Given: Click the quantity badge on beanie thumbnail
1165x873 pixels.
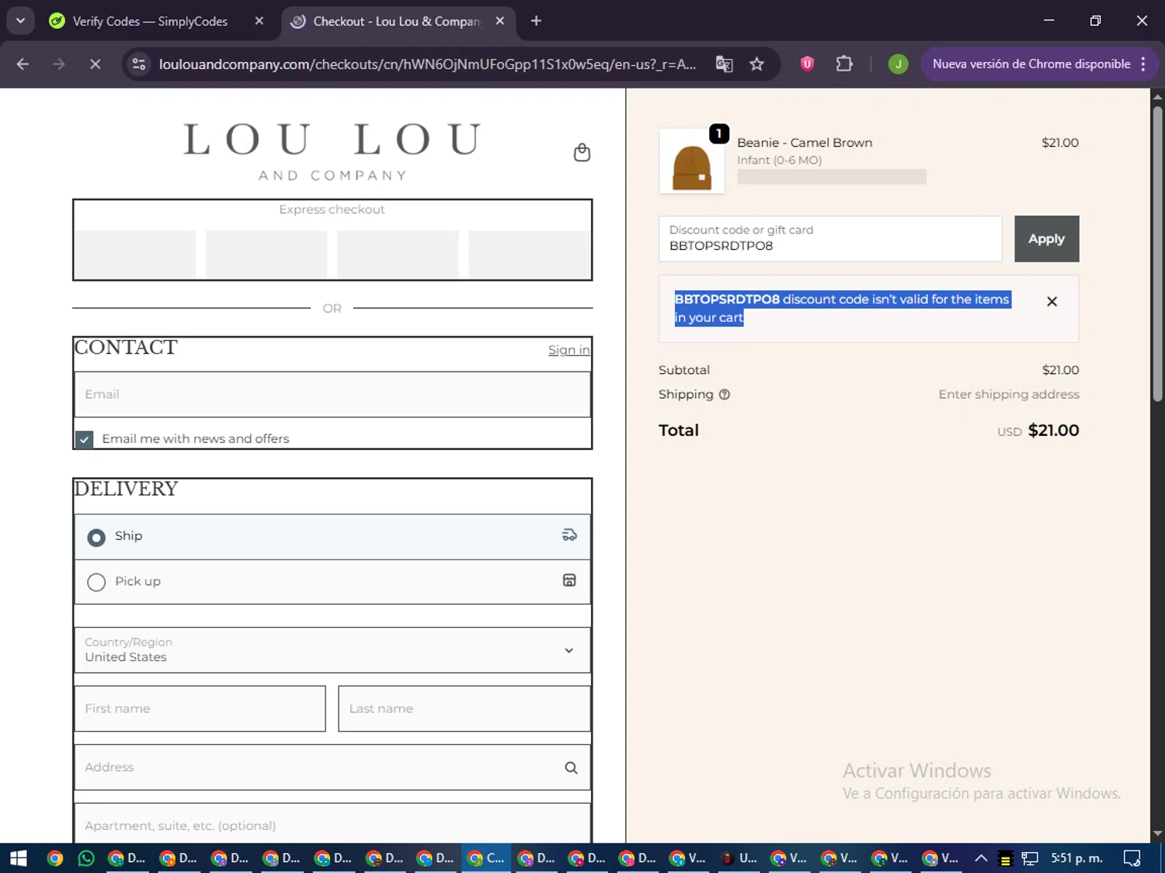Looking at the screenshot, I should [719, 133].
